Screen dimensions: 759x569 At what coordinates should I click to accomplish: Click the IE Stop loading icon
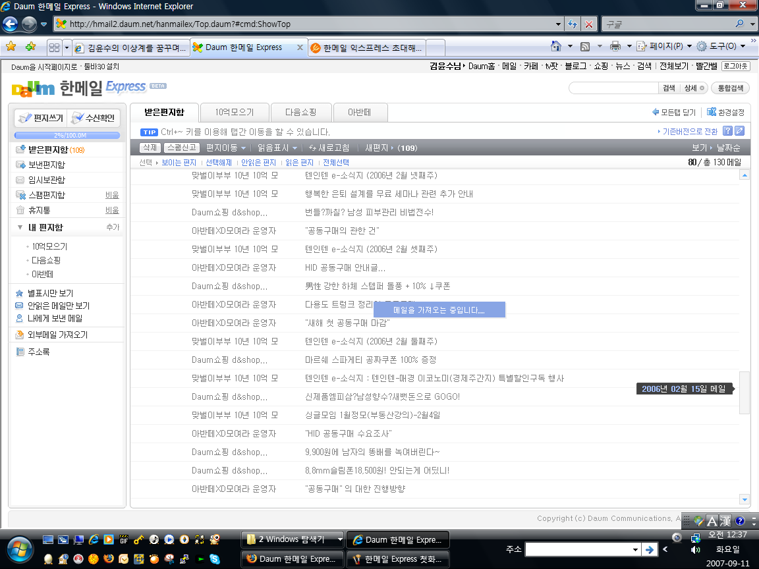(x=588, y=24)
